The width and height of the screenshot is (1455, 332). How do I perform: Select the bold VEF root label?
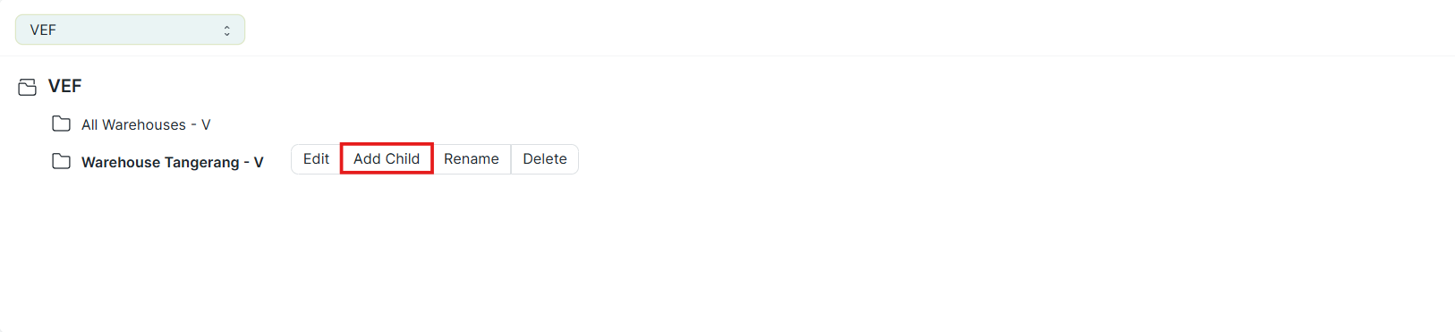coord(64,86)
